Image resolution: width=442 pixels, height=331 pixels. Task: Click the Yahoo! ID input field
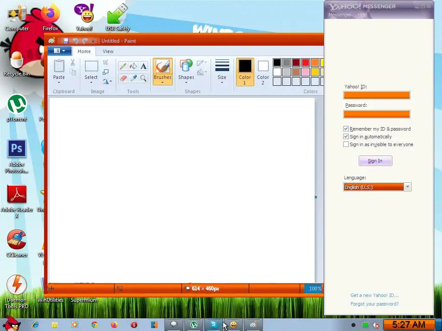tap(376, 95)
